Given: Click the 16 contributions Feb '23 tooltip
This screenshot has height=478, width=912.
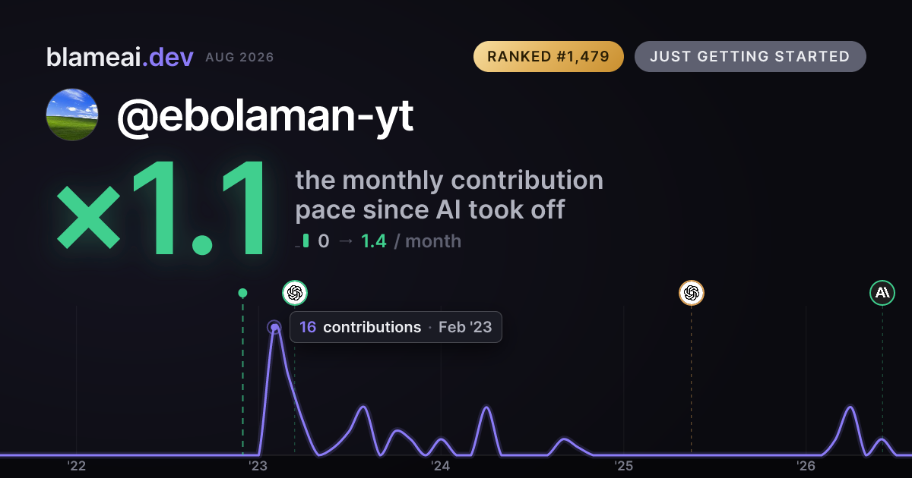Looking at the screenshot, I should 396,327.
